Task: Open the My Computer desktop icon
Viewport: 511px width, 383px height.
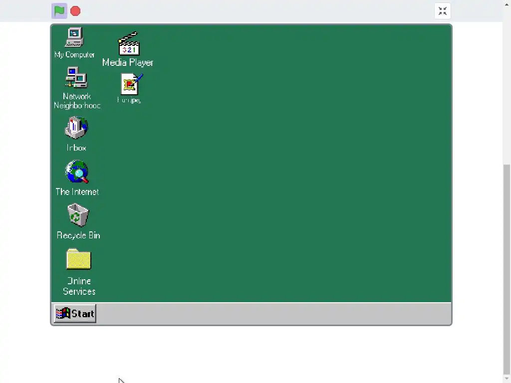Action: click(74, 37)
